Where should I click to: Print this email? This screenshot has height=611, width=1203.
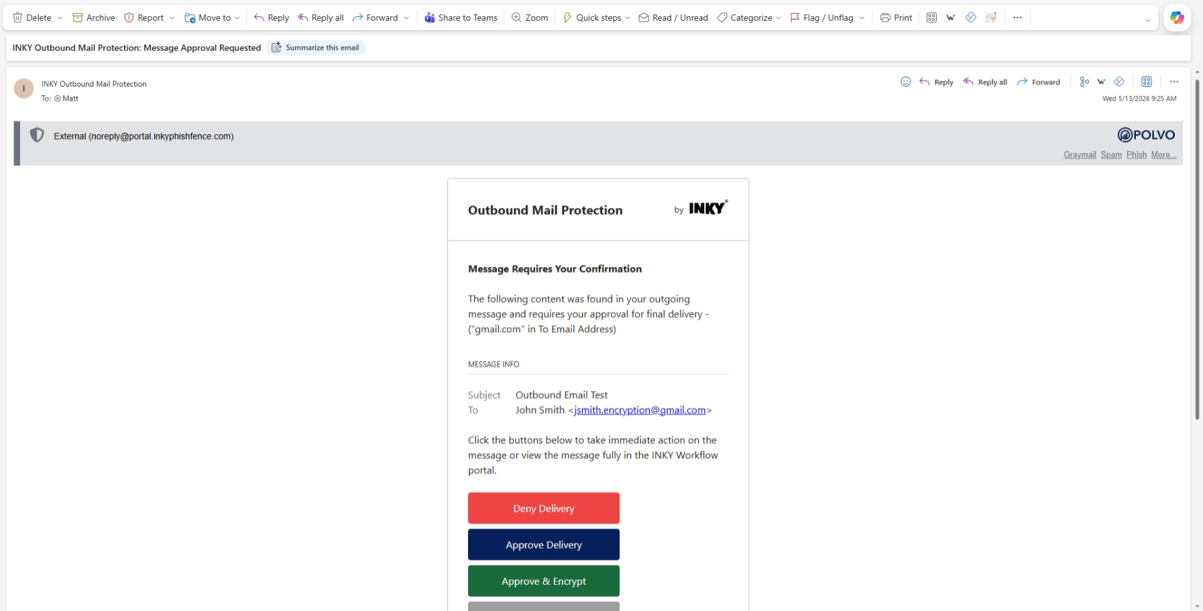[x=896, y=17]
